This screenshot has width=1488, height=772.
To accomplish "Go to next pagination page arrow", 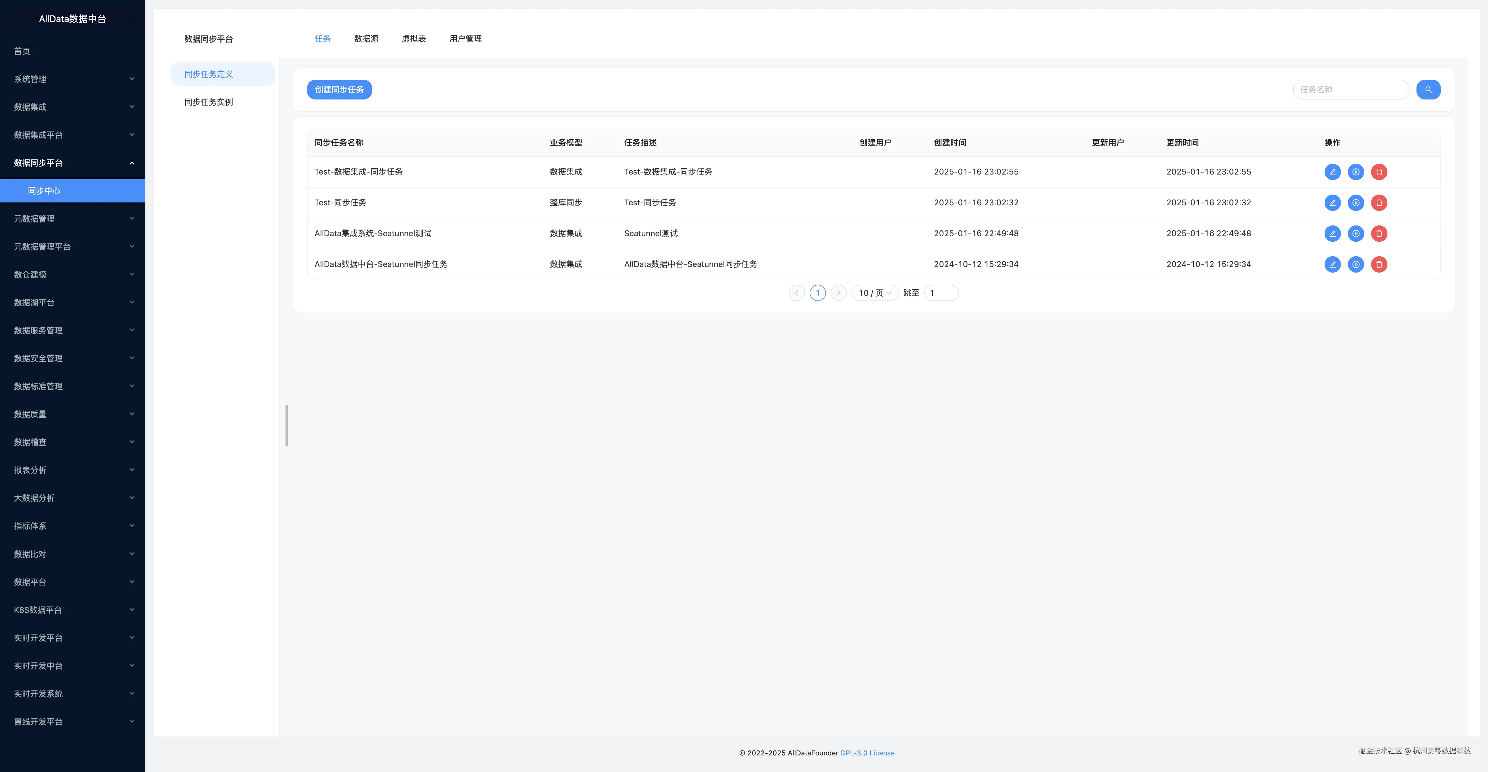I will coord(839,293).
